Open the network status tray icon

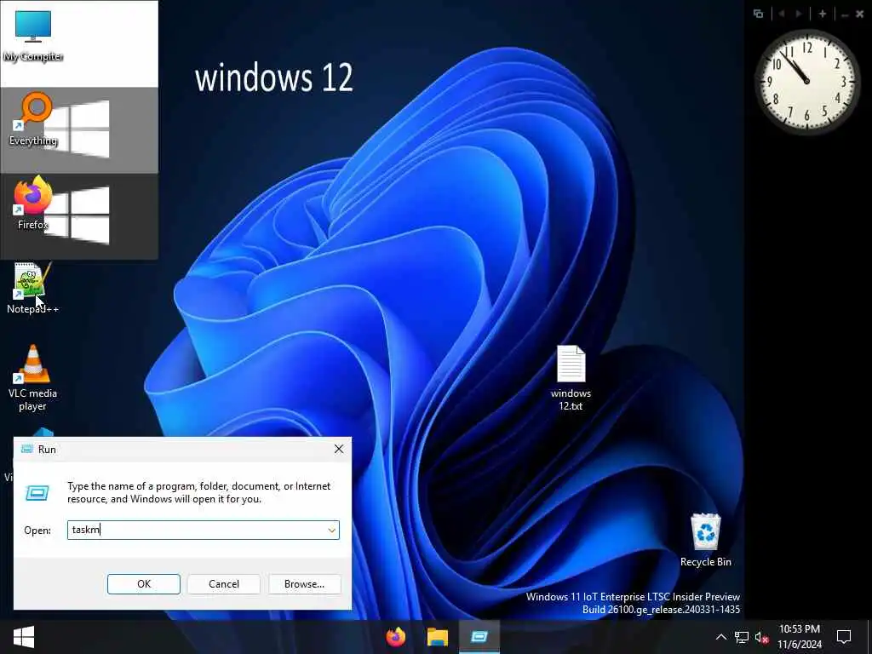point(742,637)
